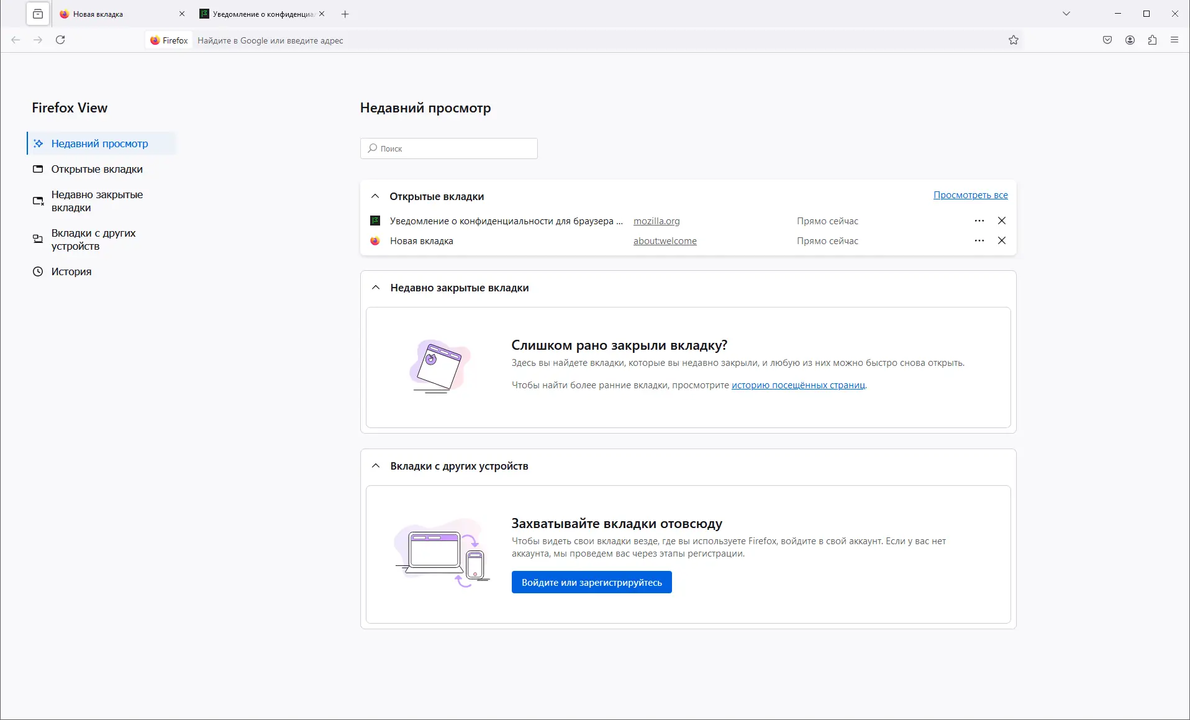The image size is (1190, 720).
Task: Click the back navigation arrow
Action: [15, 40]
